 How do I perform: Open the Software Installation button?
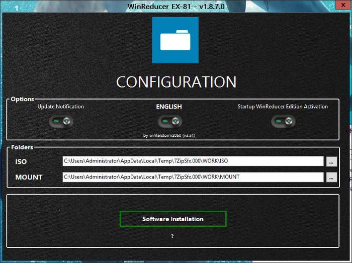pyautogui.click(x=173, y=219)
